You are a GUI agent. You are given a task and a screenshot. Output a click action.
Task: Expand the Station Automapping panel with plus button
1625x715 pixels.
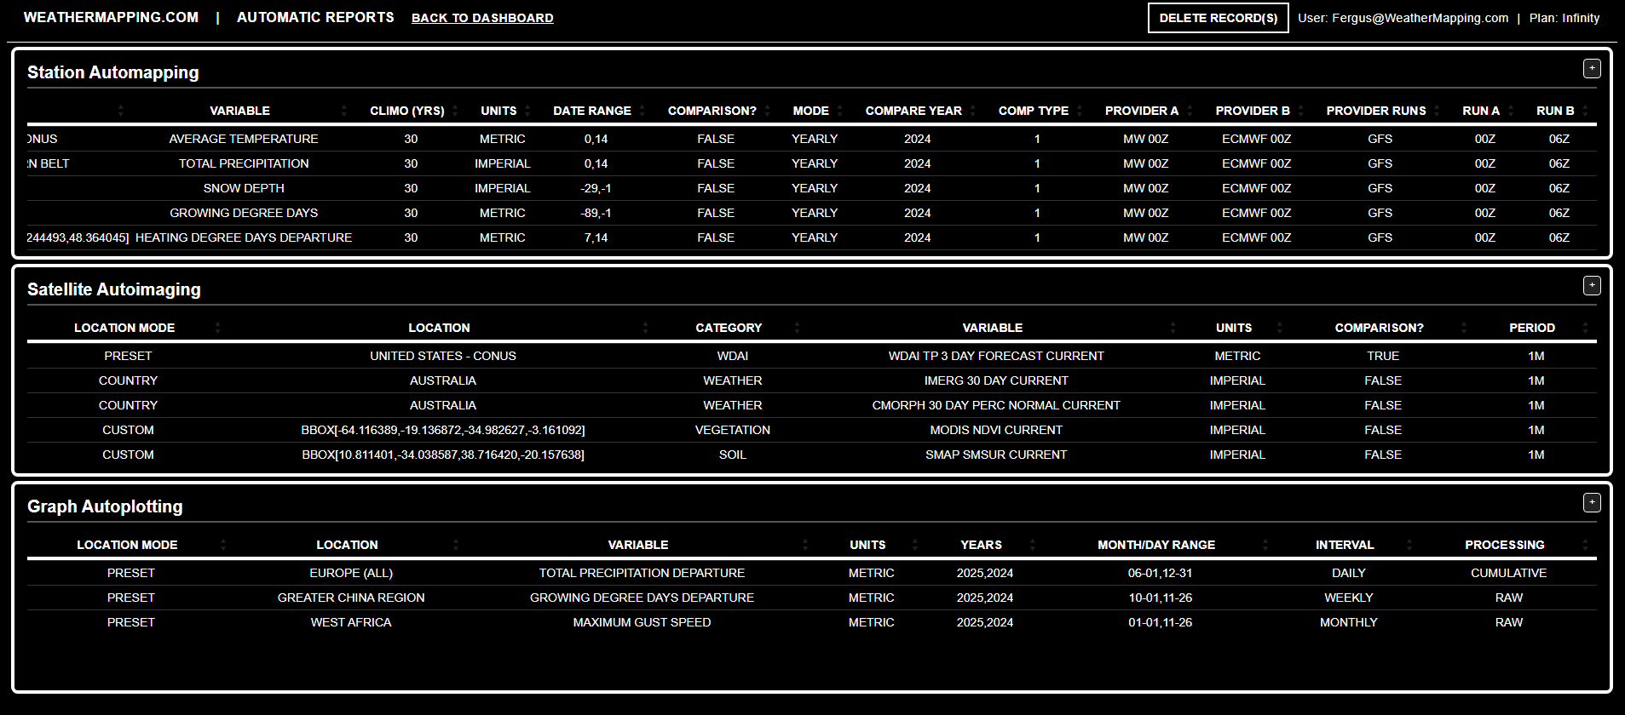(x=1591, y=69)
